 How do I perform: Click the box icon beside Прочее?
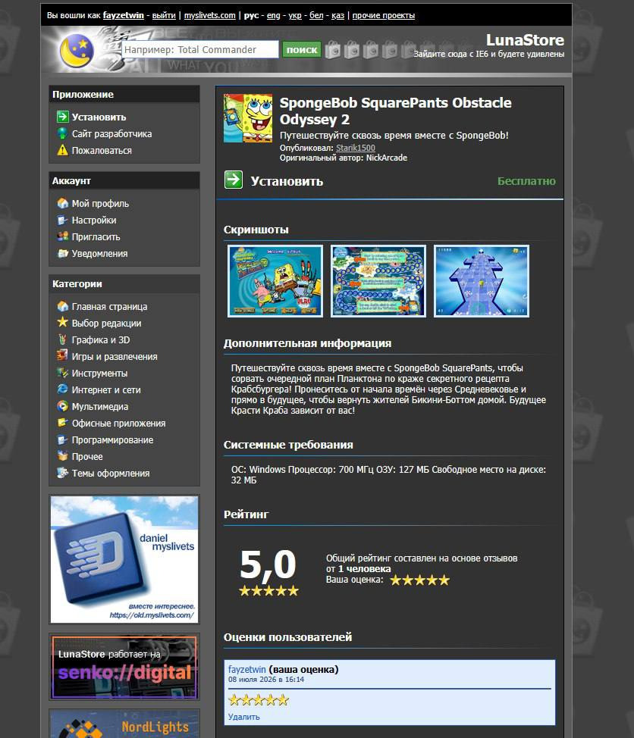pos(63,456)
